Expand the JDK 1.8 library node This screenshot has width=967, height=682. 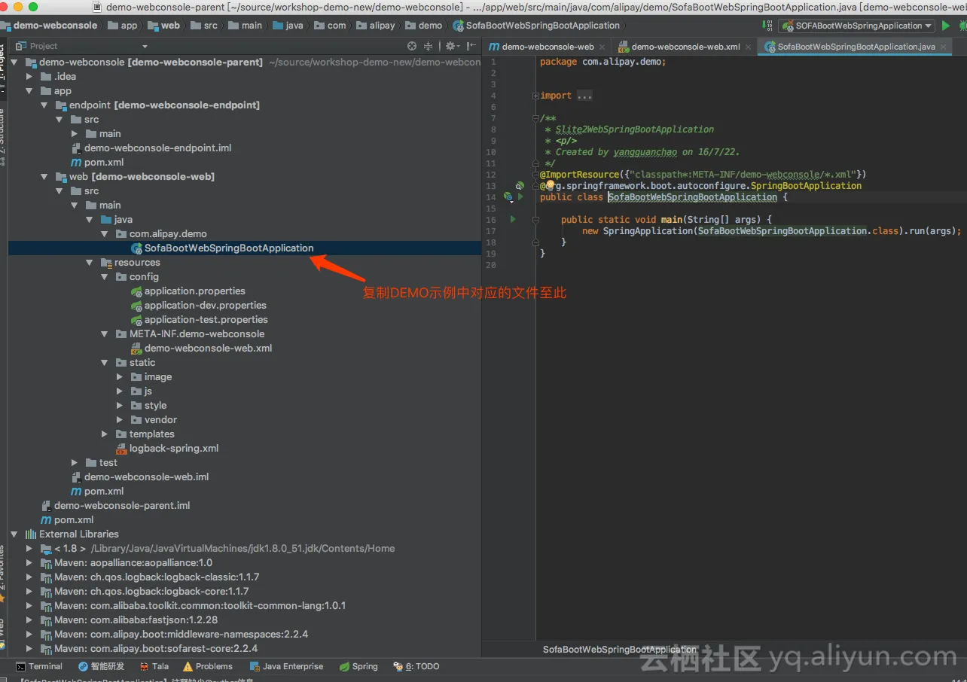click(x=29, y=548)
